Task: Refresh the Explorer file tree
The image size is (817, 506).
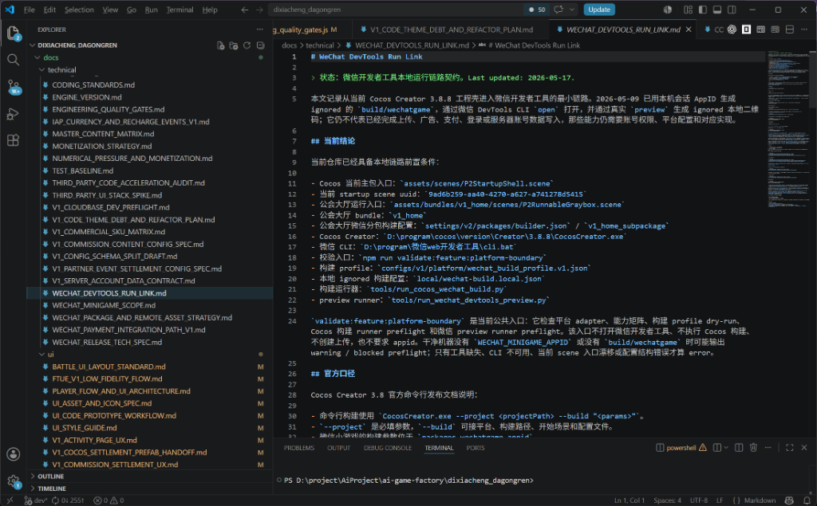Action: point(247,45)
